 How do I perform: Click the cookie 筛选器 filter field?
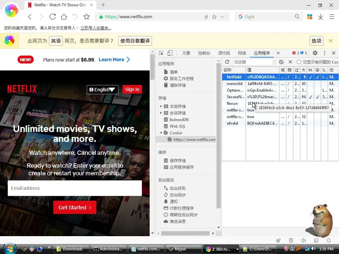click(252, 62)
